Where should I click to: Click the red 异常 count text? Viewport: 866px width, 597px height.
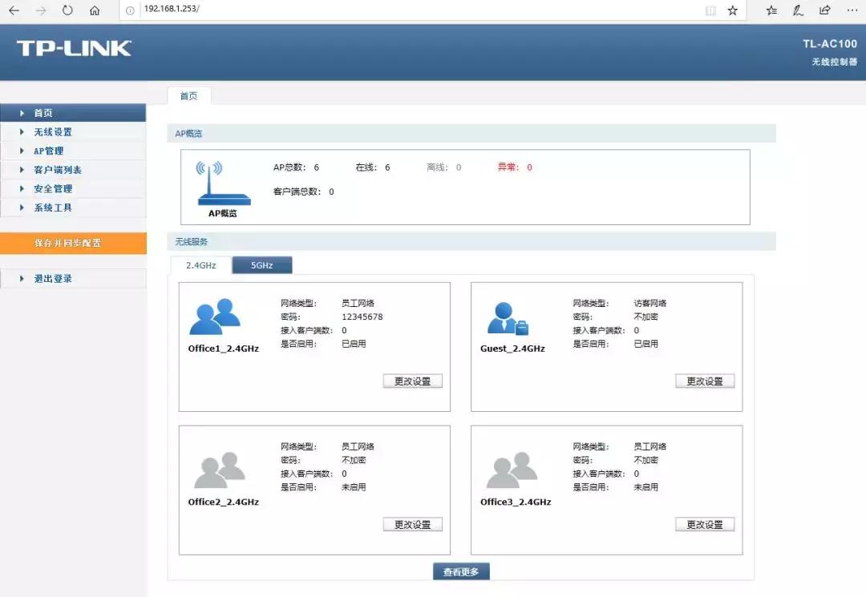515,167
